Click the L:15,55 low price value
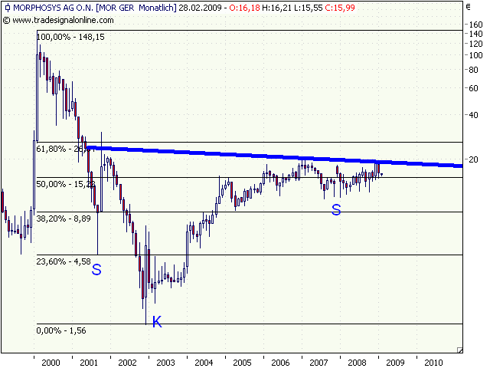This screenshot has width=490, height=368. 309,8
